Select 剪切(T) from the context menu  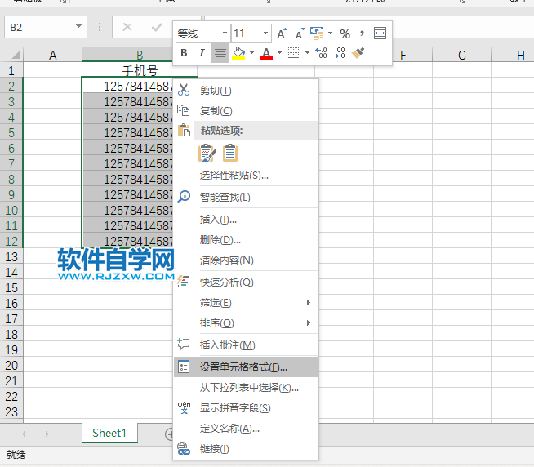coord(216,91)
